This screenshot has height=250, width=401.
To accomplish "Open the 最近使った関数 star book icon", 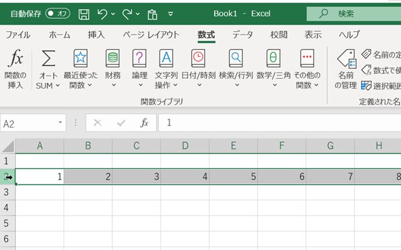I will 80,58.
